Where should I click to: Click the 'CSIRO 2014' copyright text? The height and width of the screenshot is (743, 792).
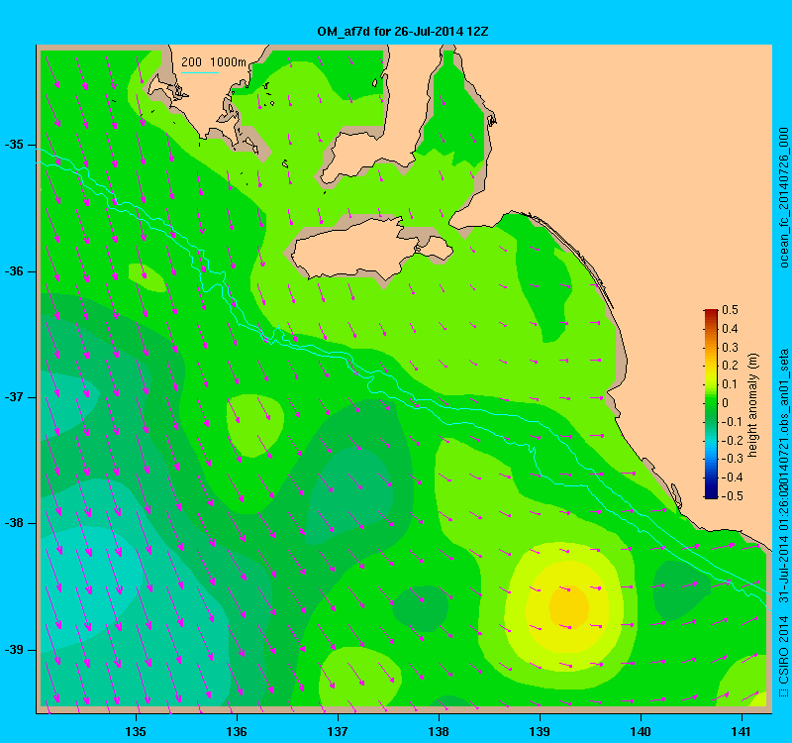(783, 650)
